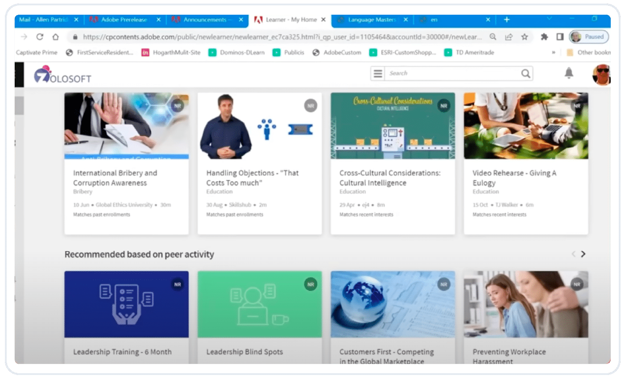Viewport: 625px width, 379px height.
Task: Click the Zolosoft logo
Action: pyautogui.click(x=62, y=75)
